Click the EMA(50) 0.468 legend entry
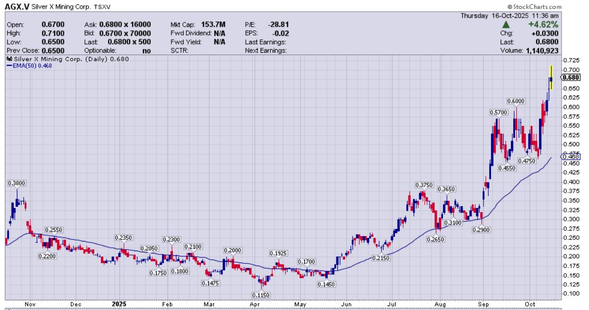 (x=29, y=66)
